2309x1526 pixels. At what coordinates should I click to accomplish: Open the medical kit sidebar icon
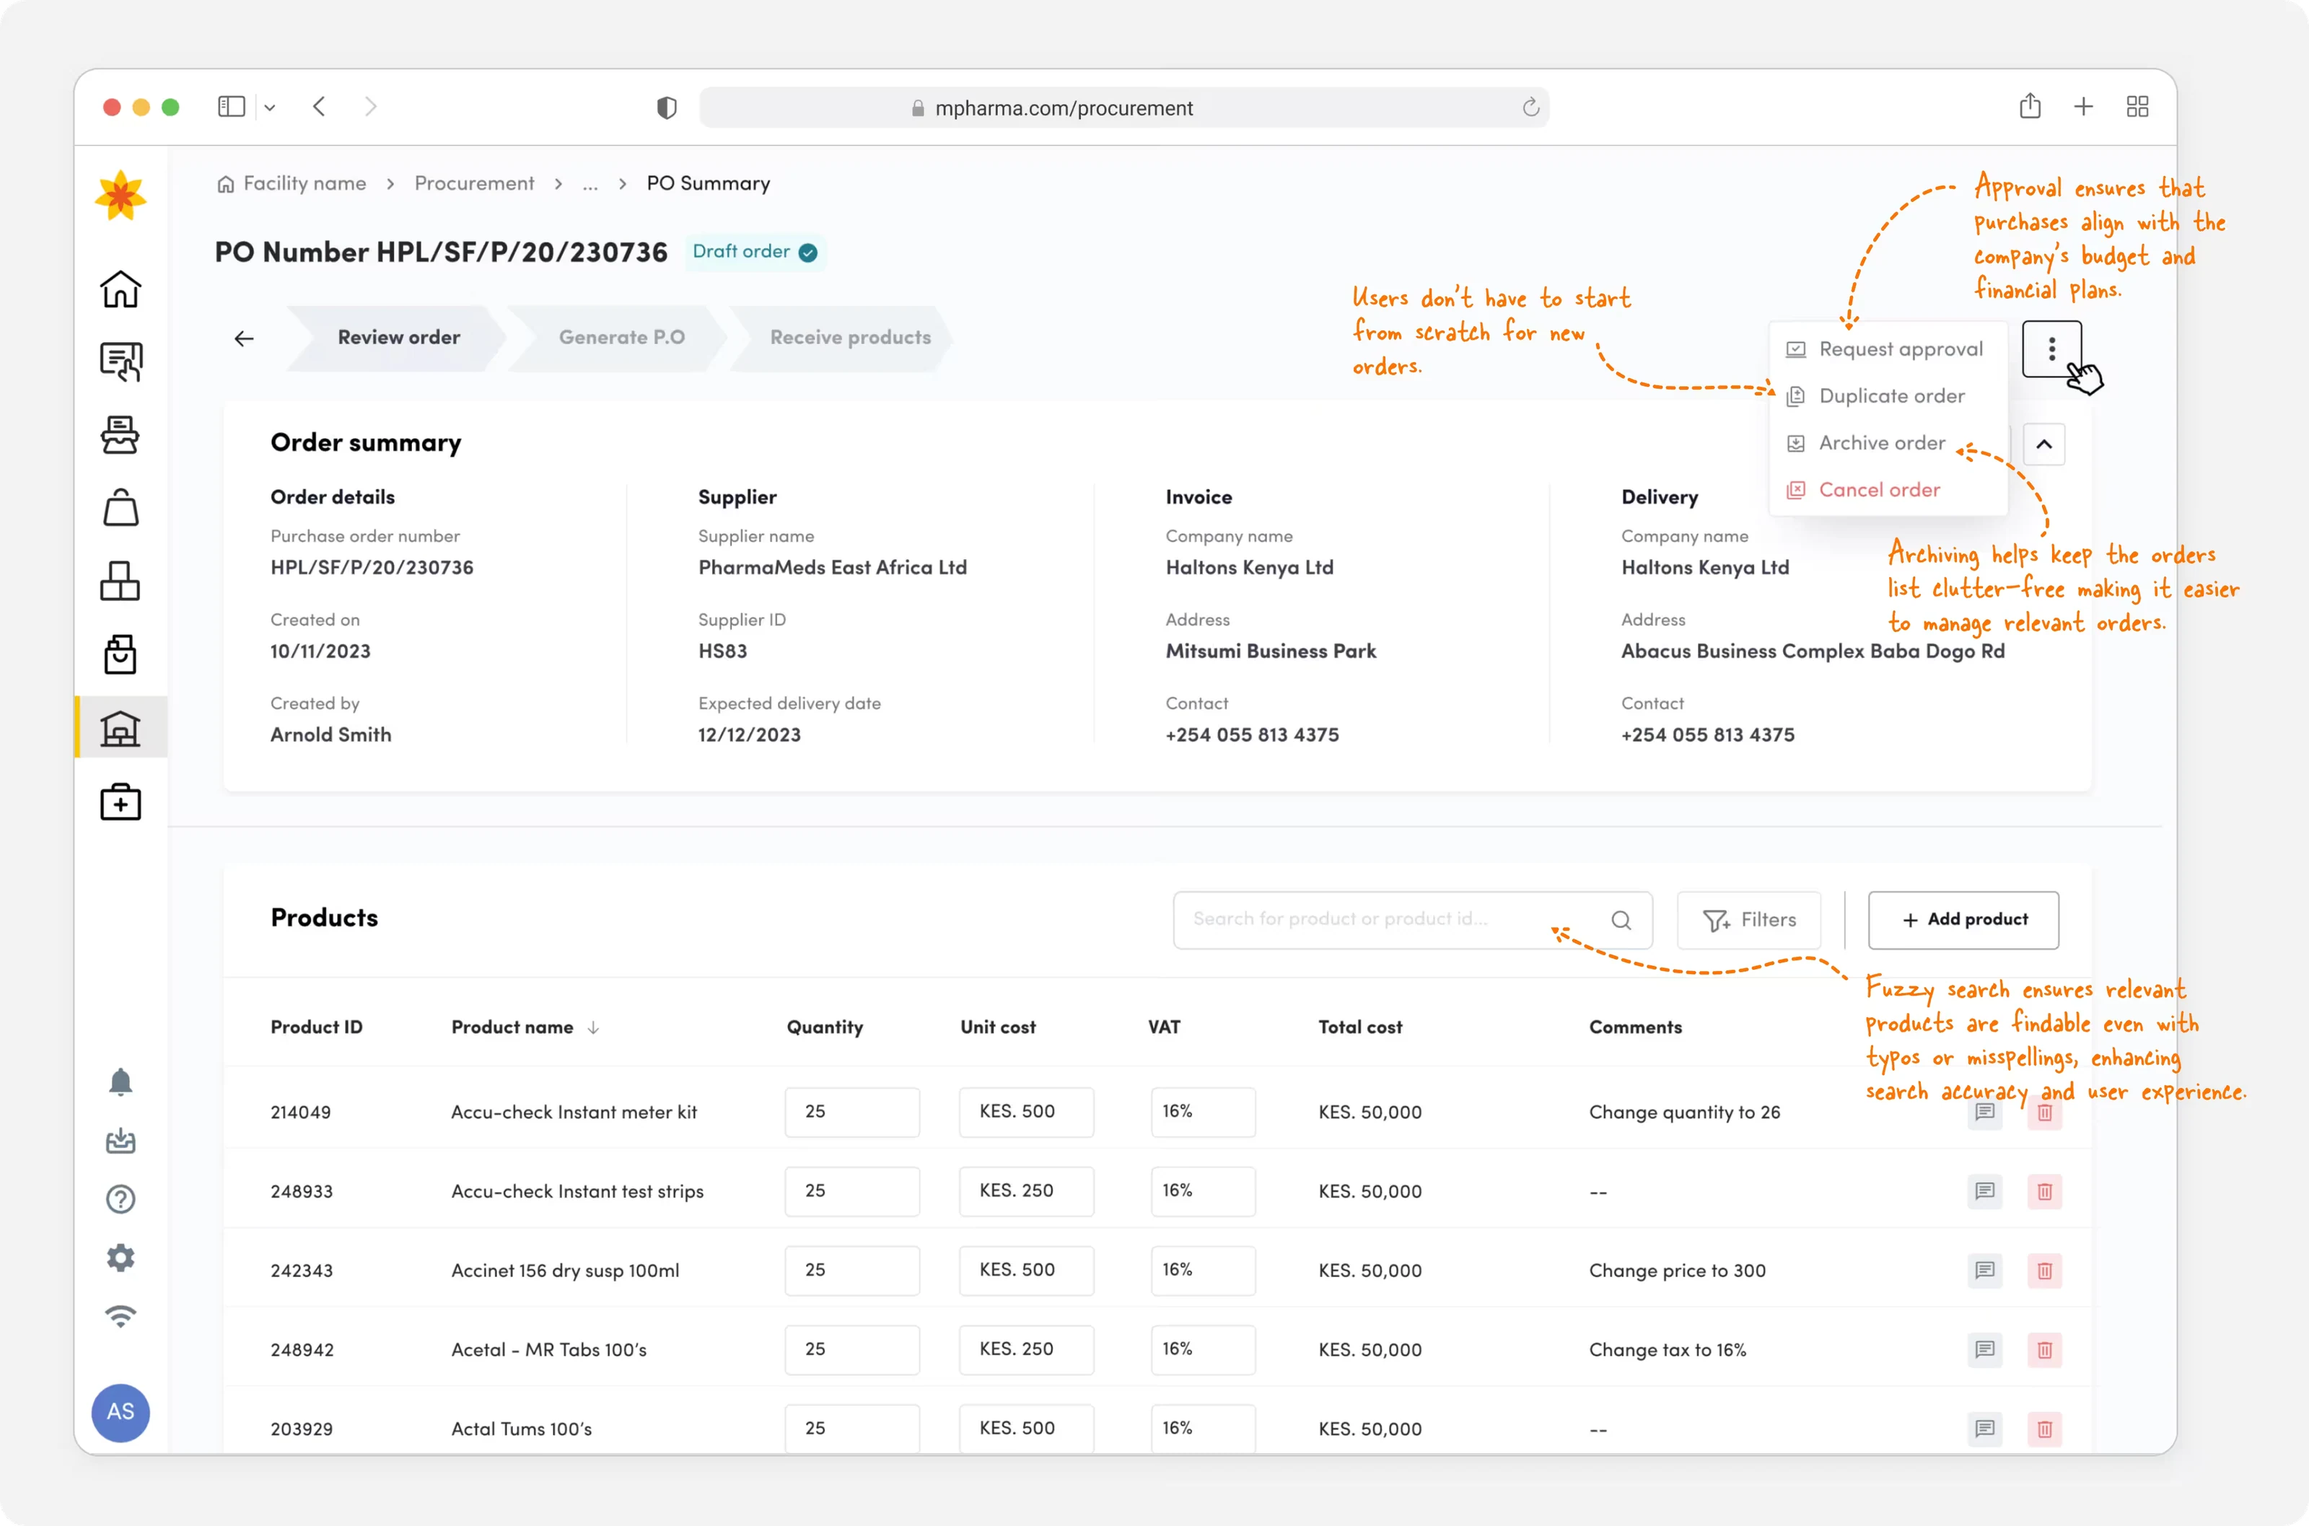click(121, 802)
